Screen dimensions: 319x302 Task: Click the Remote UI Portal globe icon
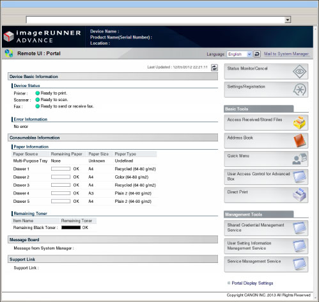9,53
